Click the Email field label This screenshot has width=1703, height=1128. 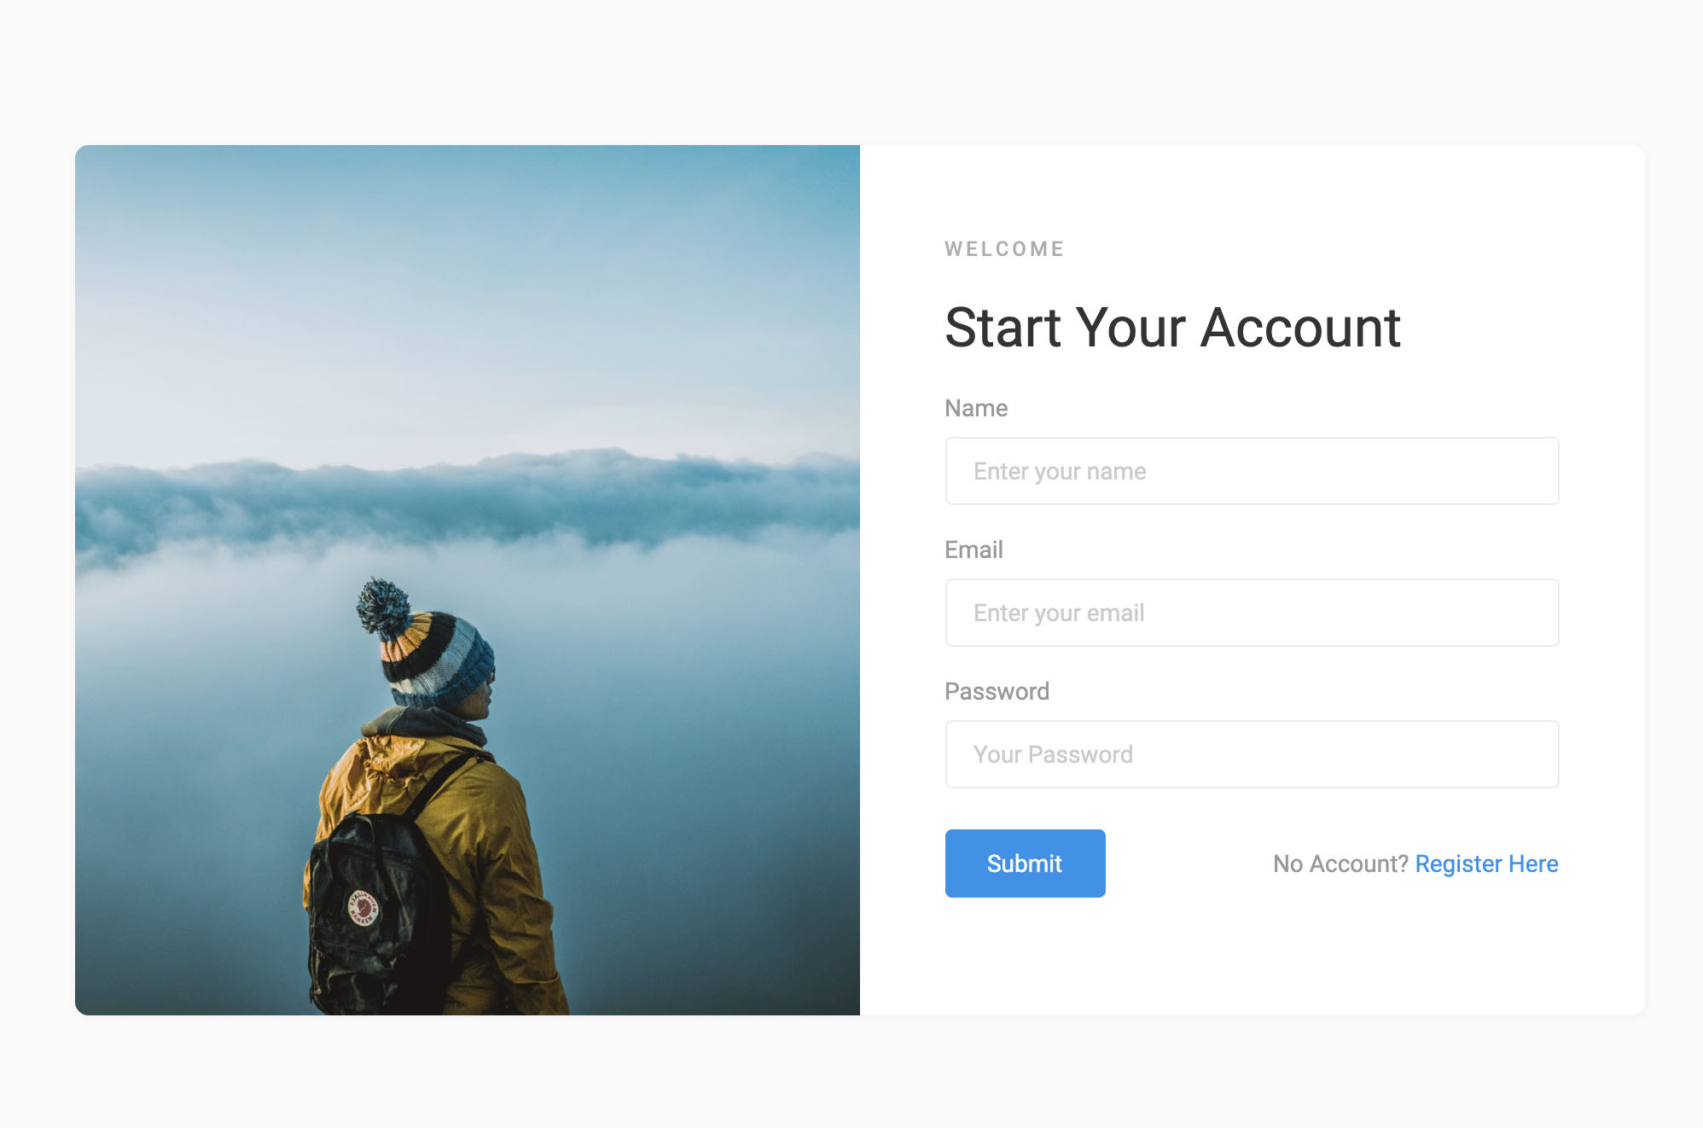974,549
